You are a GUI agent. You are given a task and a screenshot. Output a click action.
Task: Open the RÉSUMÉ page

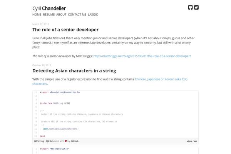(49, 15)
